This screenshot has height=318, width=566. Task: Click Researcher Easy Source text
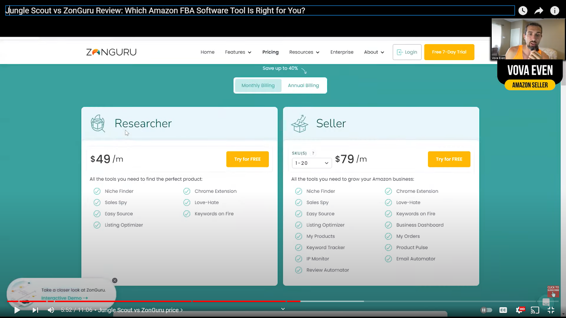tap(119, 214)
